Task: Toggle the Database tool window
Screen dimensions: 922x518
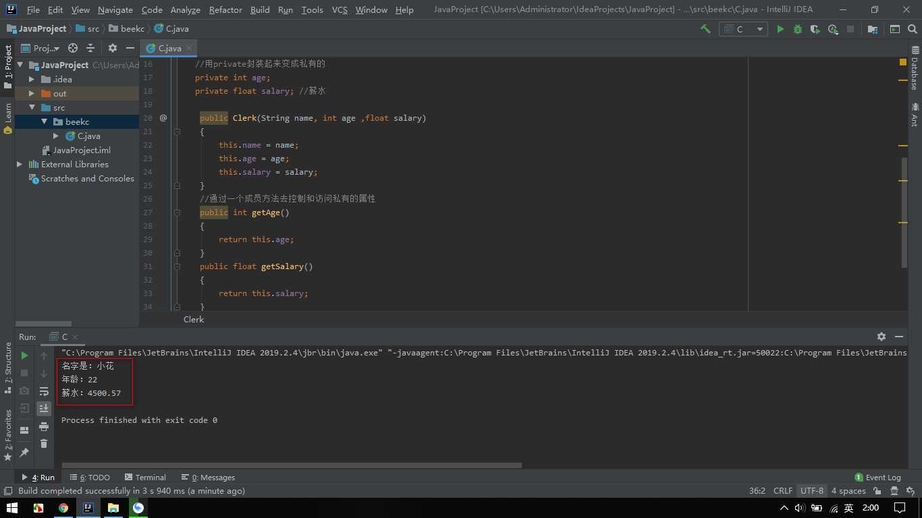Action: [915, 67]
